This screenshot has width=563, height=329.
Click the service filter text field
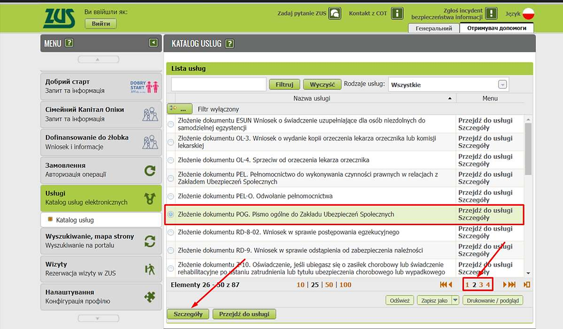pyautogui.click(x=219, y=85)
